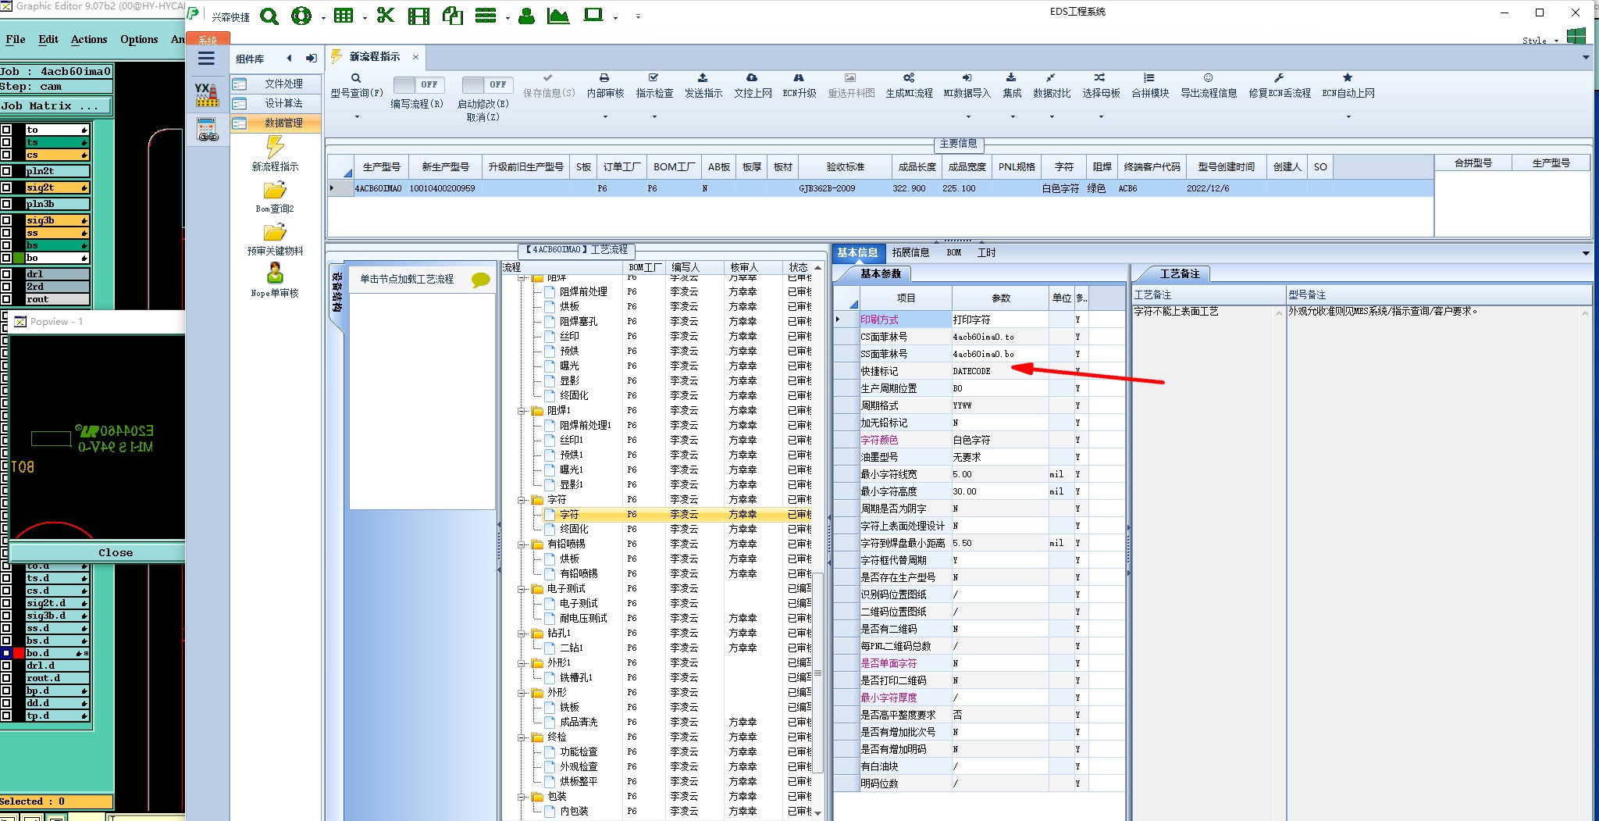The image size is (1599, 821).
Task: Toggle 启动修改(E) OFF switch
Action: point(487,84)
